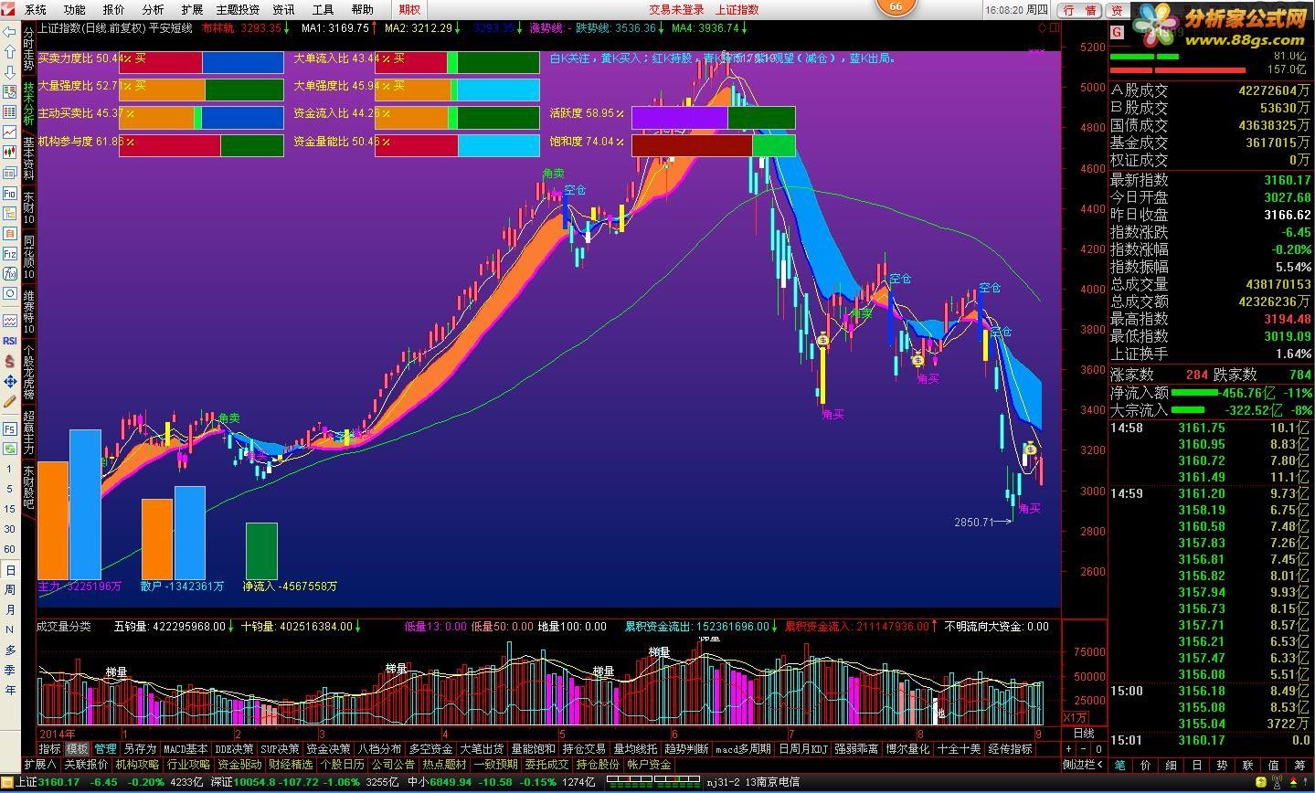
Task: Click the red G icon above quote panel
Action: [1116, 32]
